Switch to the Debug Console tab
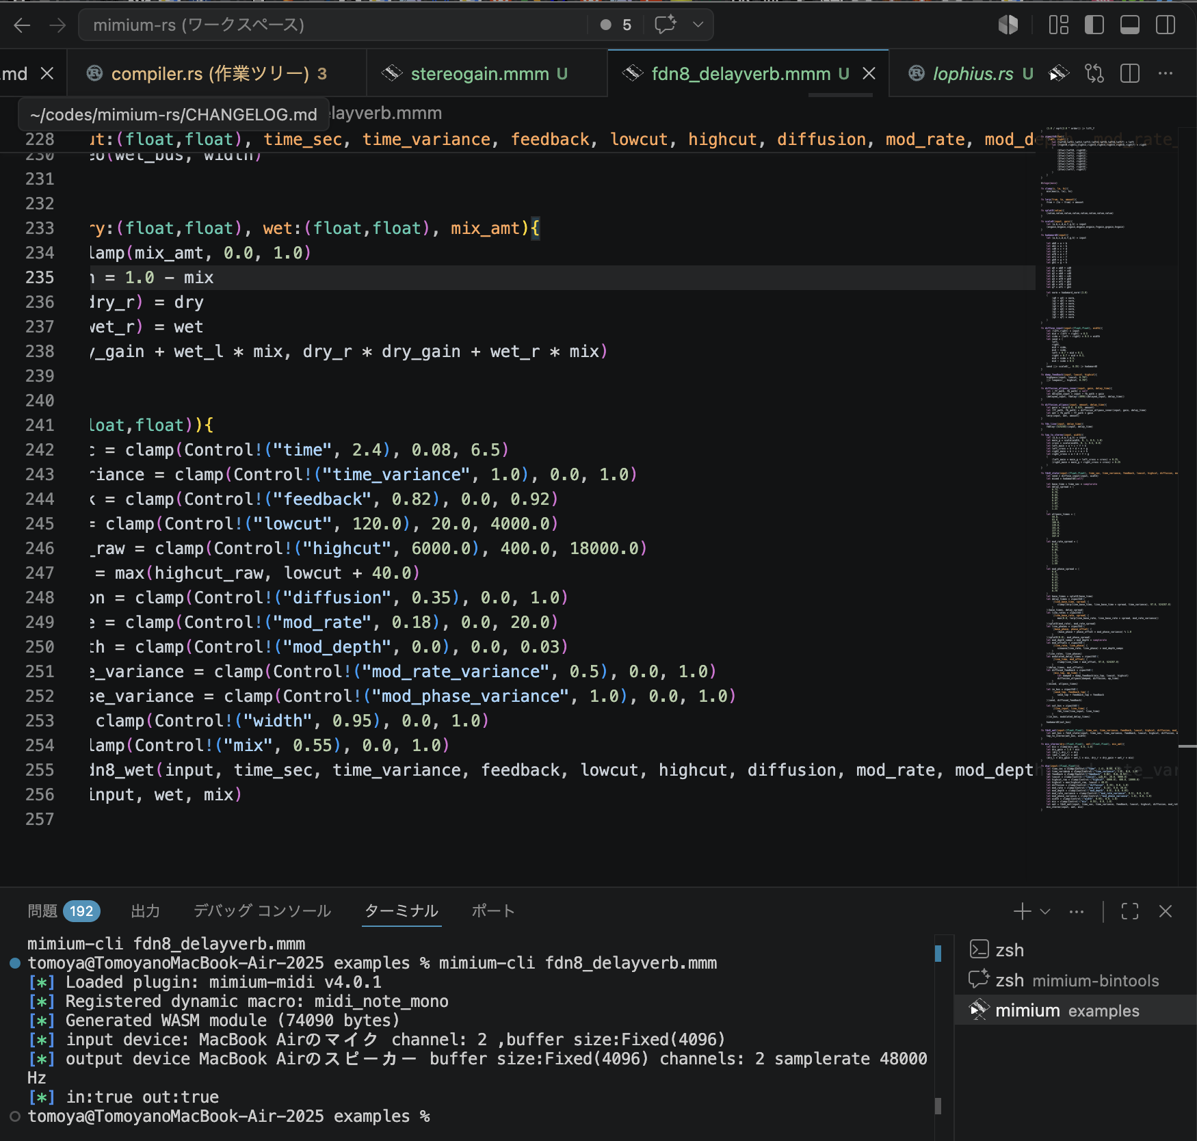The height and width of the screenshot is (1141, 1197). point(262,911)
